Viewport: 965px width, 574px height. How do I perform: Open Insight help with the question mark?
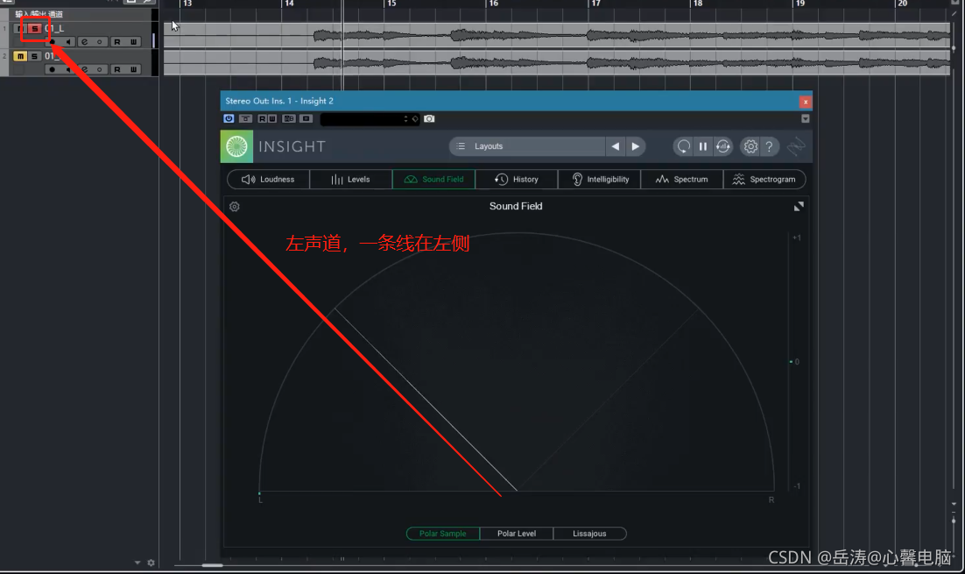point(770,146)
